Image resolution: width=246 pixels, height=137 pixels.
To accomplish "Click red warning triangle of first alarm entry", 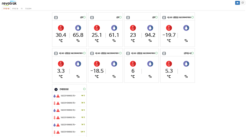I will coord(58,96).
